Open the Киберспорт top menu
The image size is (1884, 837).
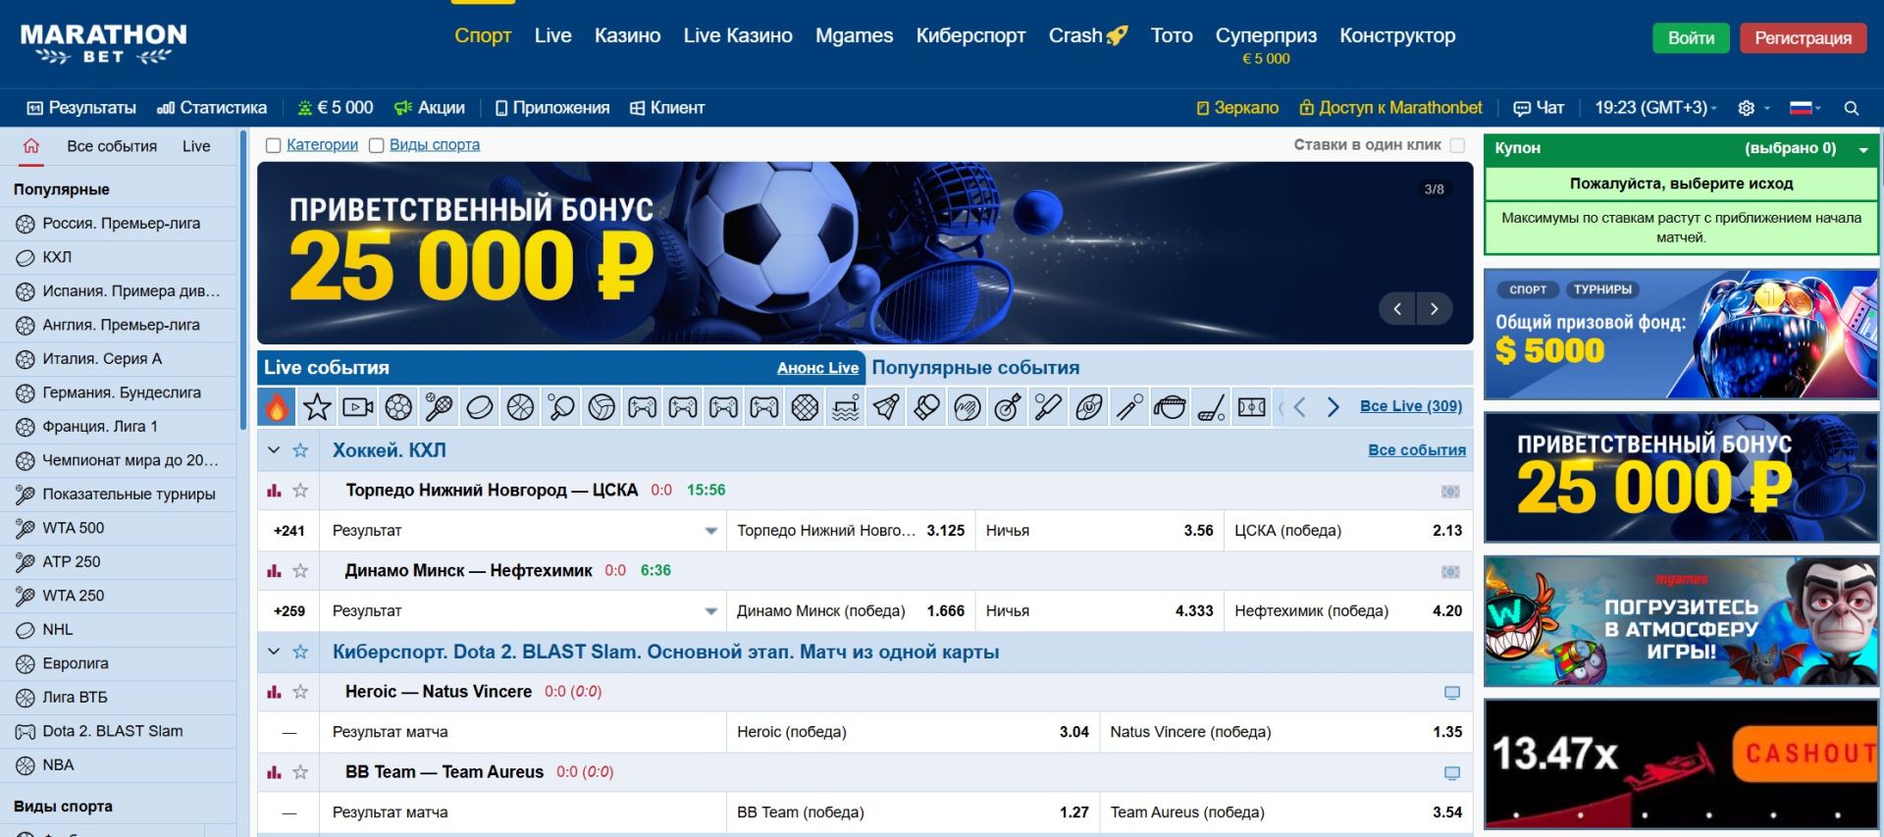coord(969,36)
